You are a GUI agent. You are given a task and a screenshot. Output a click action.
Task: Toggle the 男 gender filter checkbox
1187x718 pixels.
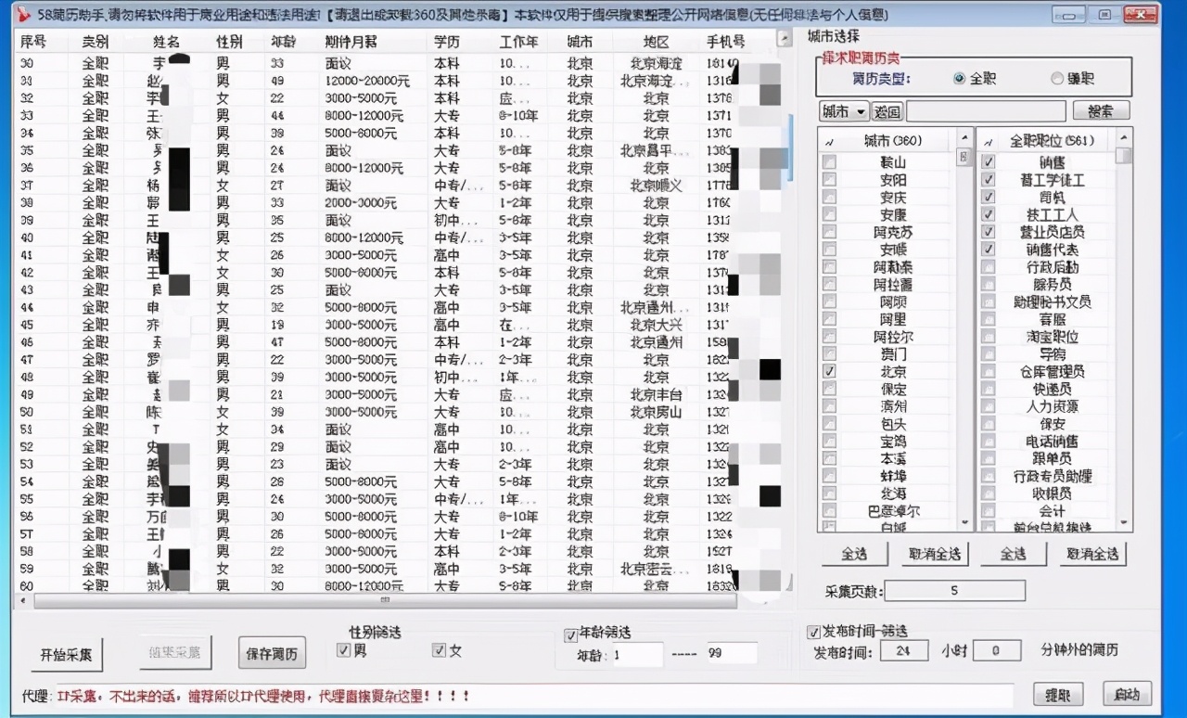pos(344,650)
